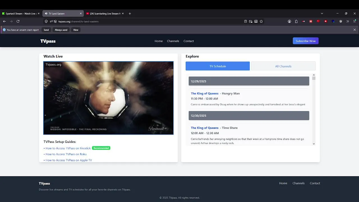Close the Scambaiting Live Stream tab
The image size is (359, 202).
click(123, 13)
